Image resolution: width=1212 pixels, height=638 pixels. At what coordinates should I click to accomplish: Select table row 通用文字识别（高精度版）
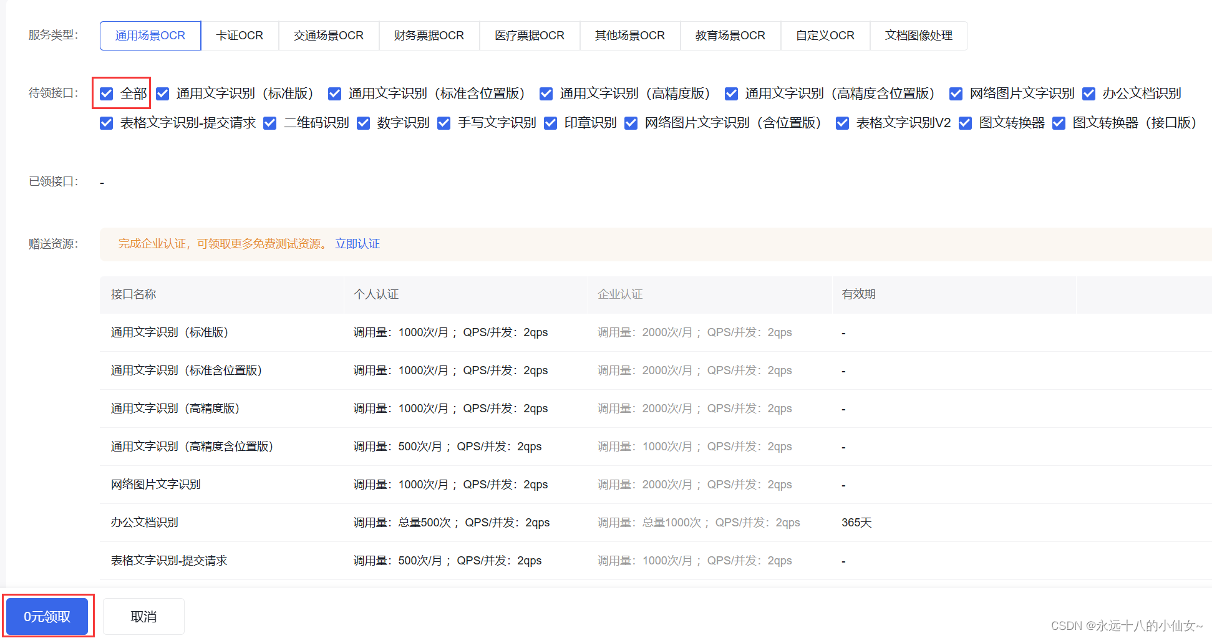[656, 408]
